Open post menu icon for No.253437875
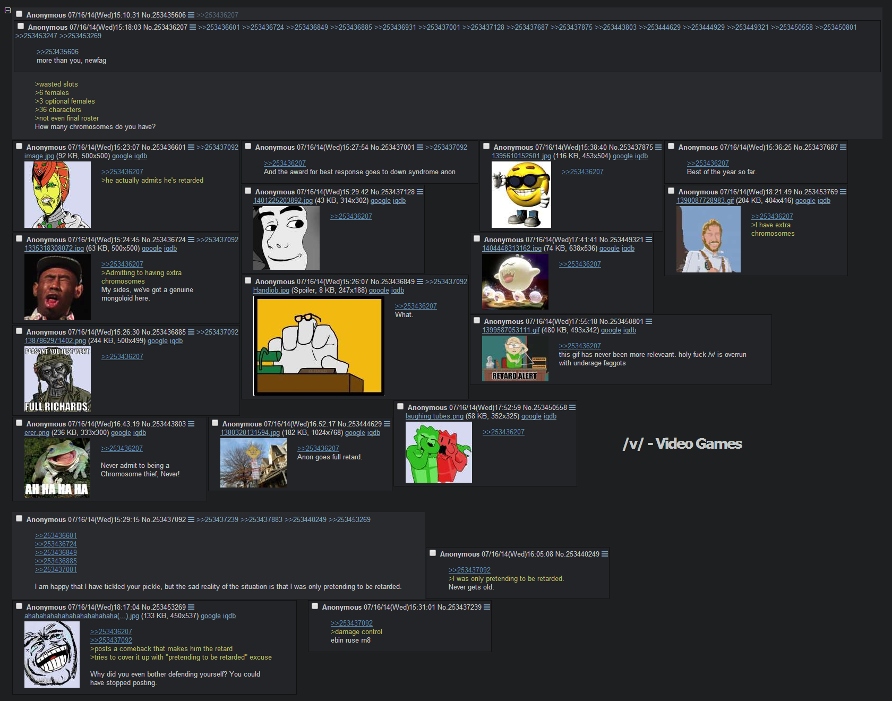Screen dimensions: 892x701 coord(658,147)
